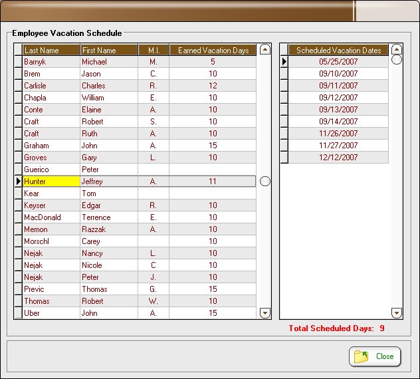420x379 pixels.
Task: Click up arrow of vacation dates scrollbar
Action: 397,50
